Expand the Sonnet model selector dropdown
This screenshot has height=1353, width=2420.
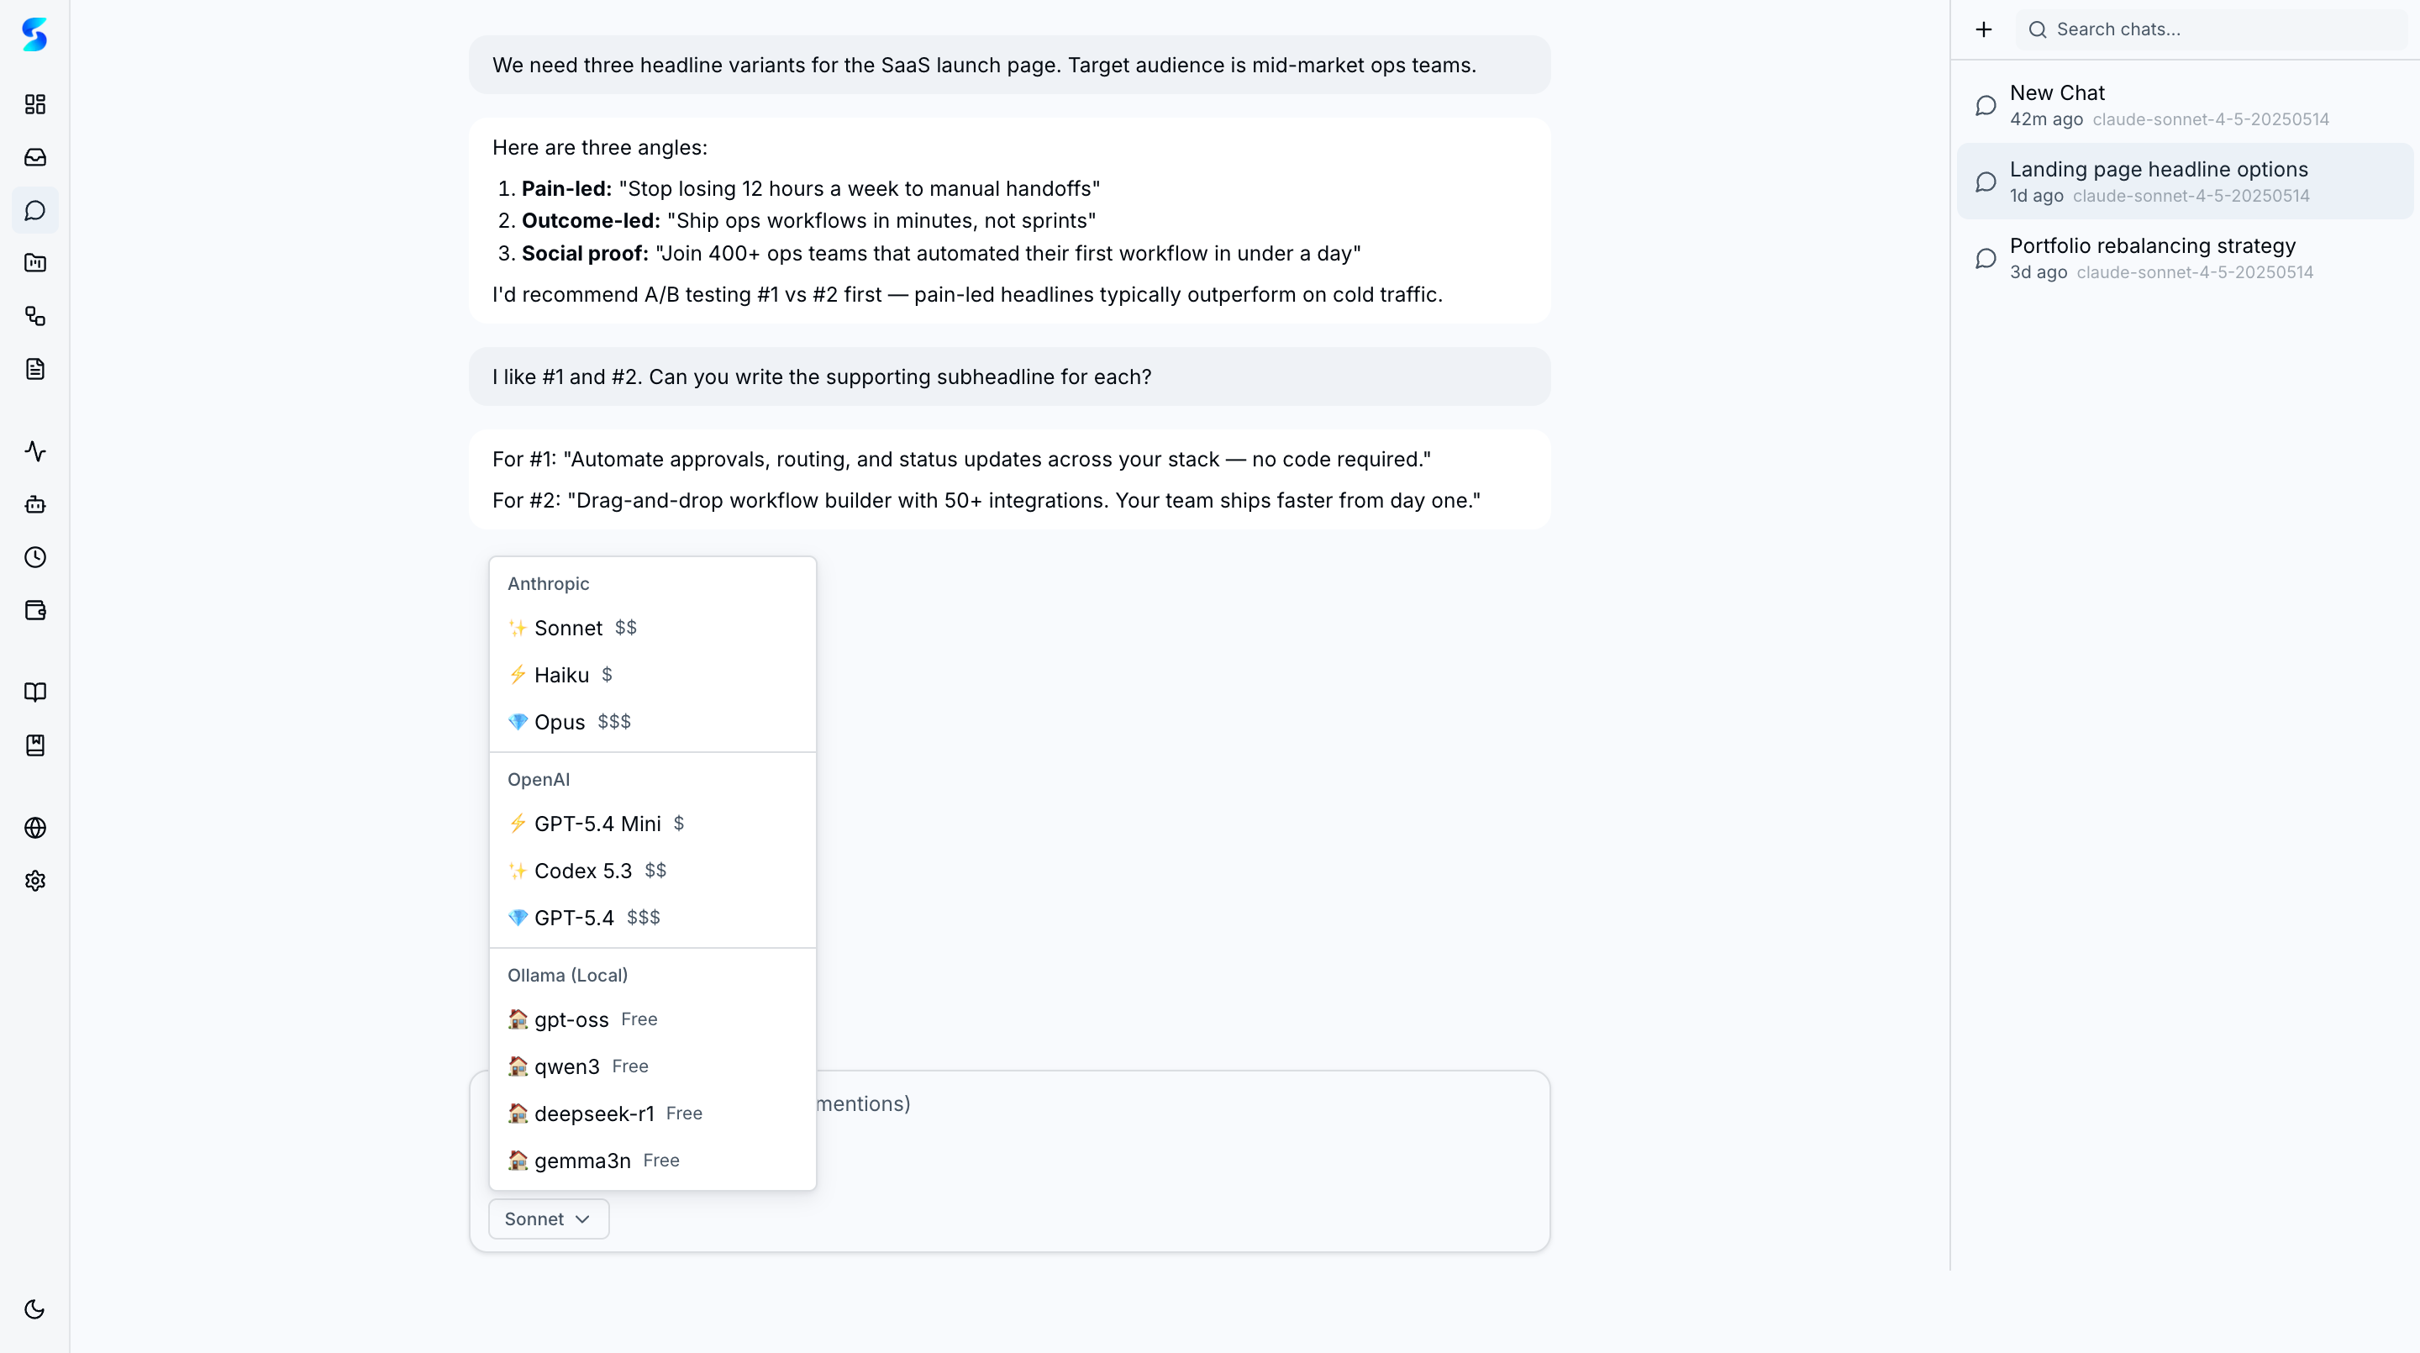tap(548, 1218)
